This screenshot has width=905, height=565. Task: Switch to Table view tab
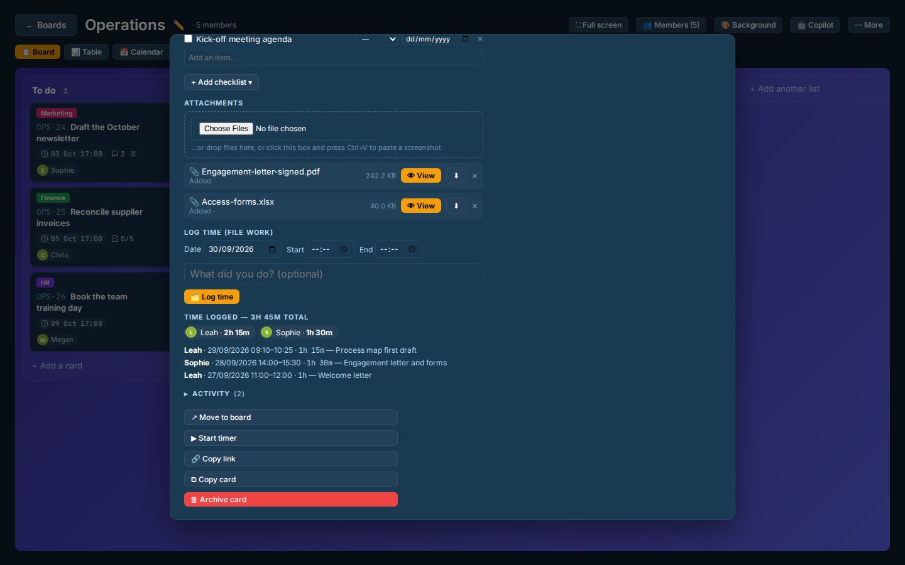tap(87, 52)
